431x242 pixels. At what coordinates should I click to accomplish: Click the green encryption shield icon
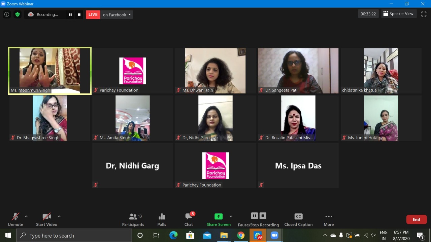click(x=18, y=14)
